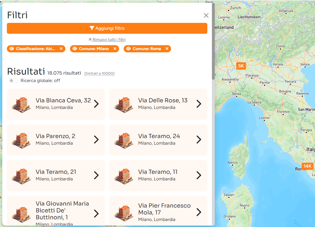The width and height of the screenshot is (315, 227).
Task: Enable the Ricerca globale switch
Action: (13, 81)
